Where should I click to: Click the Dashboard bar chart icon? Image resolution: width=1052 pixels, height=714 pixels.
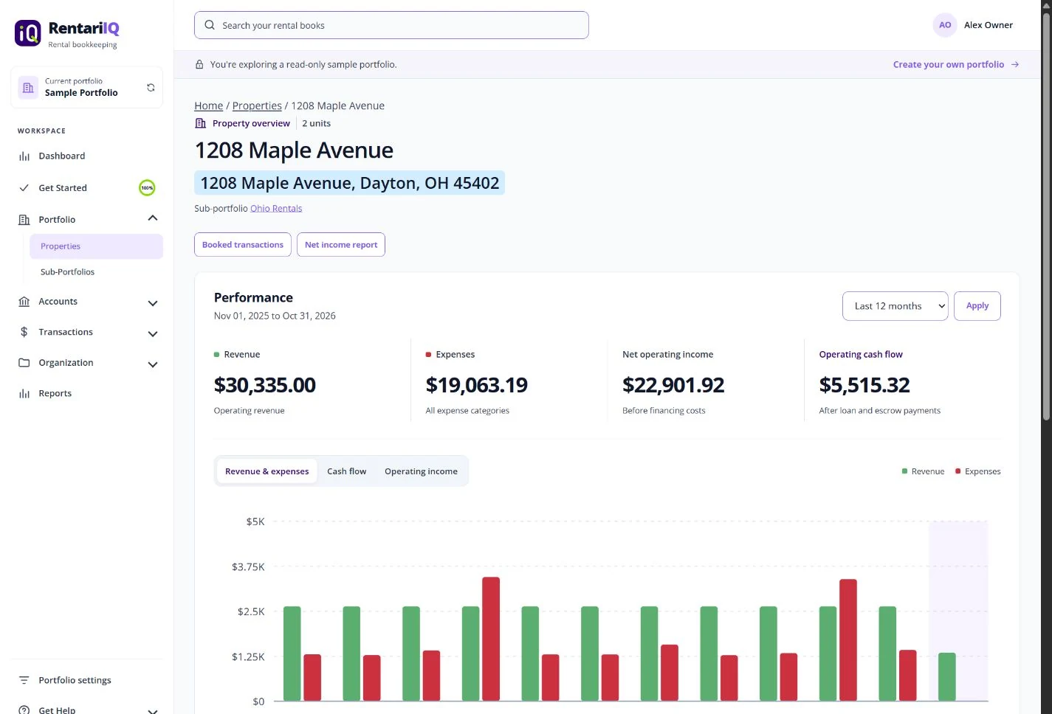[x=24, y=156]
